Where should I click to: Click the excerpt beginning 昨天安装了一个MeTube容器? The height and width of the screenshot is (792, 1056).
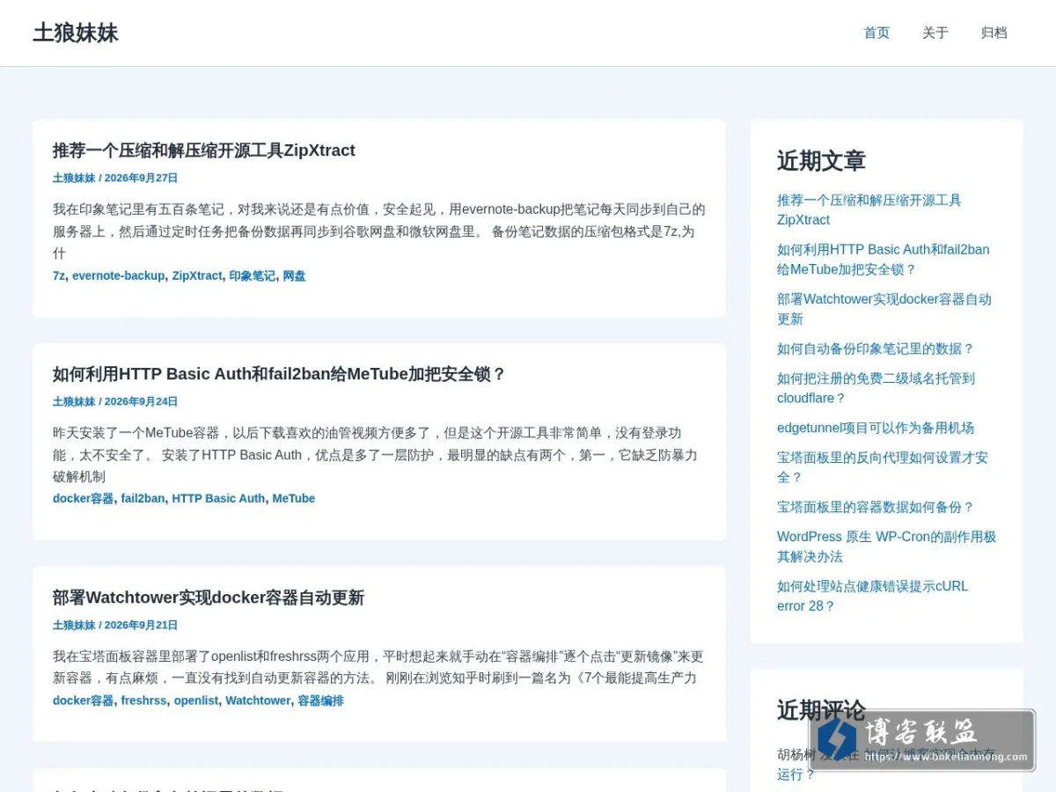[375, 455]
